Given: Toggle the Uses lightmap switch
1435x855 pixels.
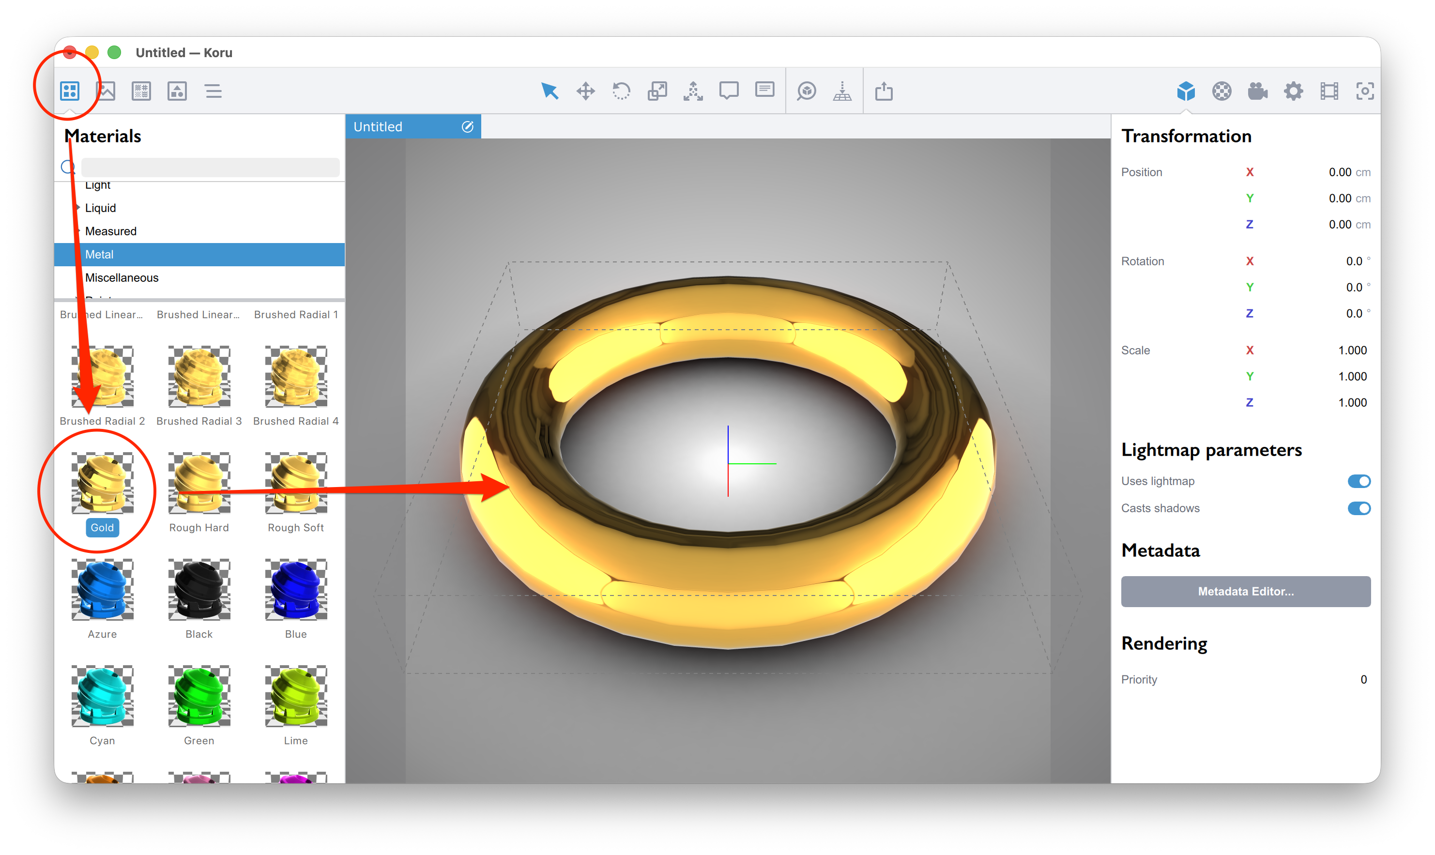Looking at the screenshot, I should coord(1359,481).
